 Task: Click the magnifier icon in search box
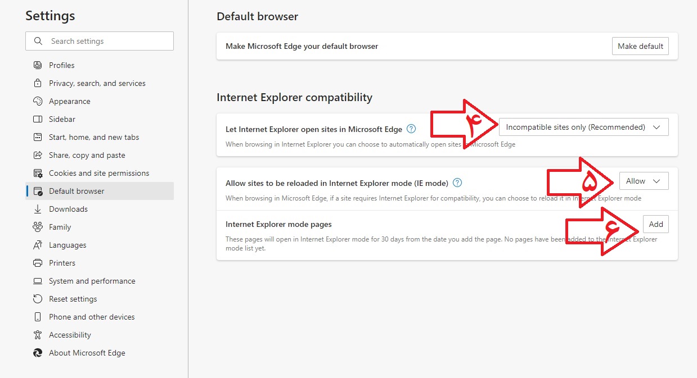38,41
